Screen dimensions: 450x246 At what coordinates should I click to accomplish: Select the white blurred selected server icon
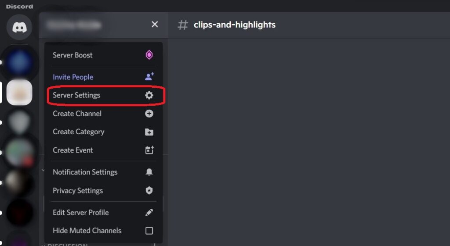click(x=19, y=92)
